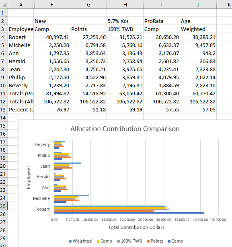Viewport: 232px width, 247px height.
Task: Select Jean's light blue Weighted bar
Action: [x=68, y=163]
